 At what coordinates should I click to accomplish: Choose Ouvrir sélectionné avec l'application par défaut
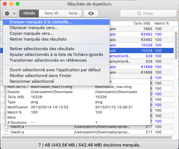pyautogui.click(x=56, y=70)
